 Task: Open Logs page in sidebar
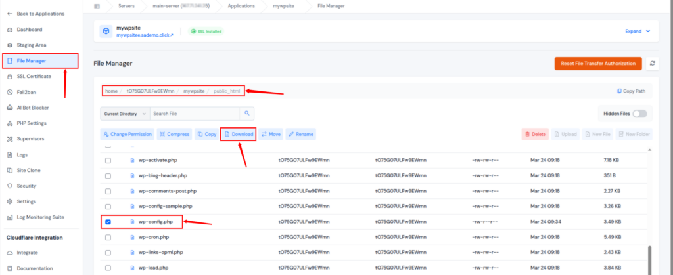point(23,155)
